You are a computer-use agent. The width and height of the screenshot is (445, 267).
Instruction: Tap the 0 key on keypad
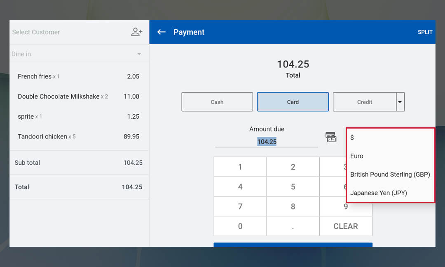(x=240, y=226)
